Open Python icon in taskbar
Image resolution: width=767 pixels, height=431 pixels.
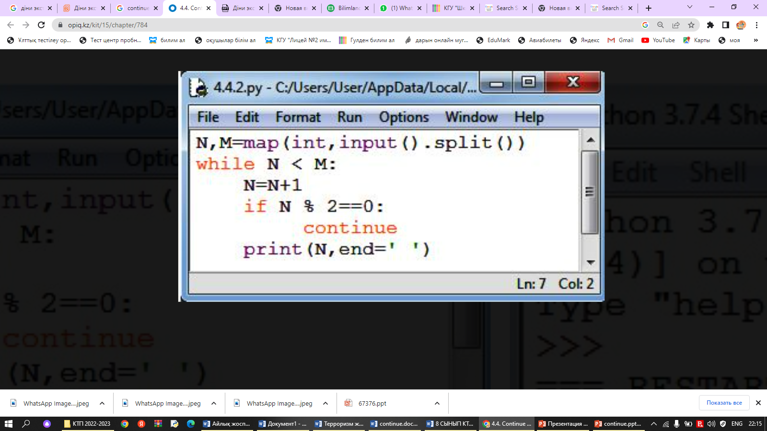(x=174, y=424)
